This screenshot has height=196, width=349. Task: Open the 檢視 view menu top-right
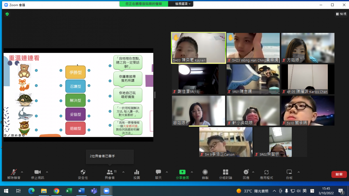pyautogui.click(x=341, y=14)
